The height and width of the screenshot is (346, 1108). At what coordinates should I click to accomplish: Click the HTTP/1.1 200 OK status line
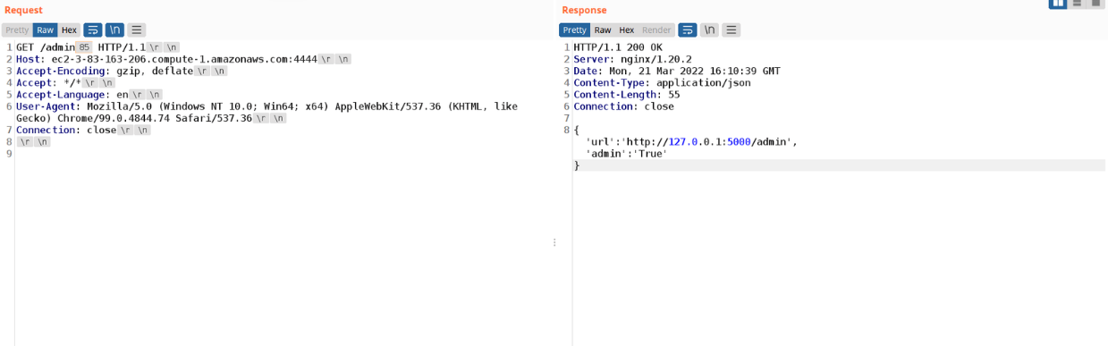pyautogui.click(x=618, y=46)
